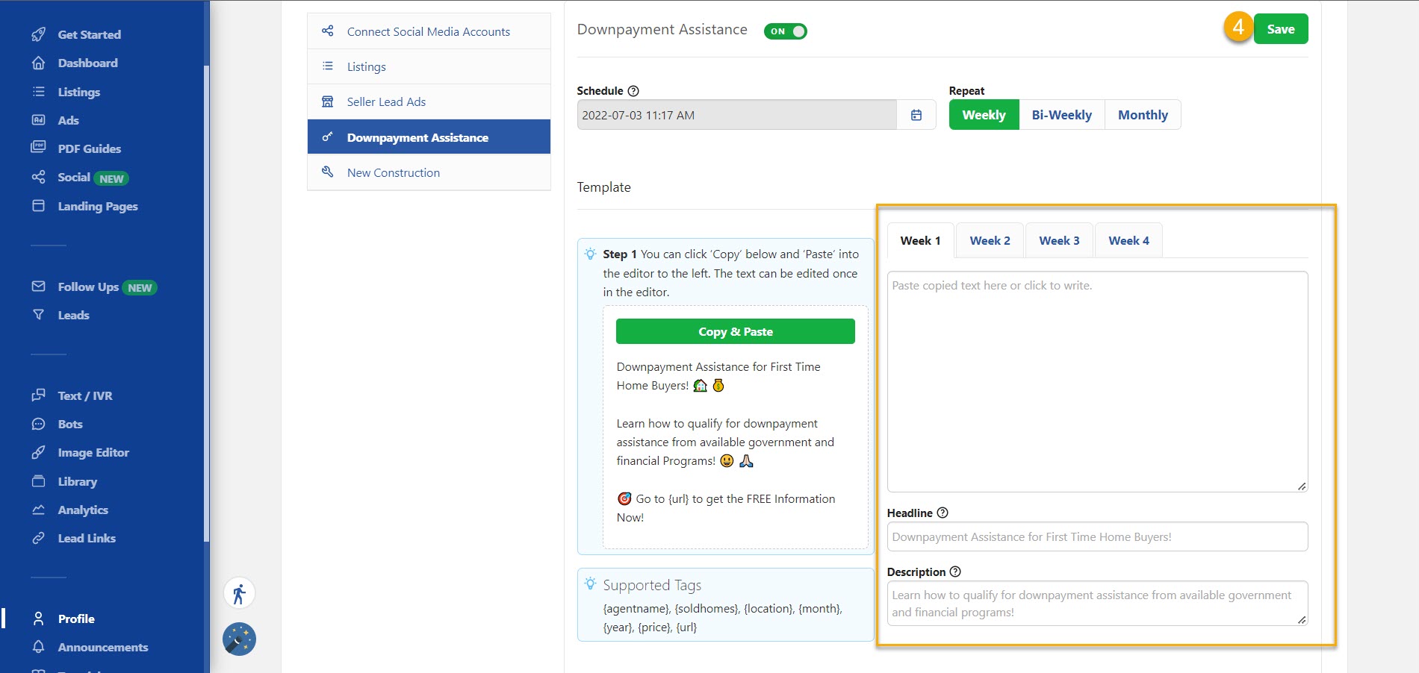Choose the Weekly repeat option

[984, 115]
